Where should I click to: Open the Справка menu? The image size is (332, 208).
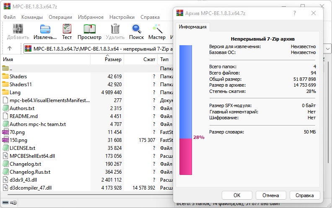[150, 17]
